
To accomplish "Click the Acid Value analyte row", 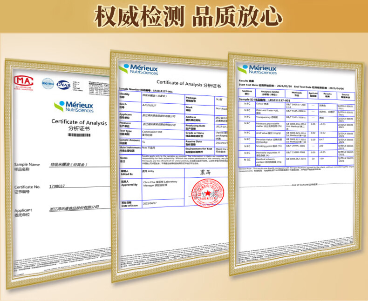I will coord(296,134).
